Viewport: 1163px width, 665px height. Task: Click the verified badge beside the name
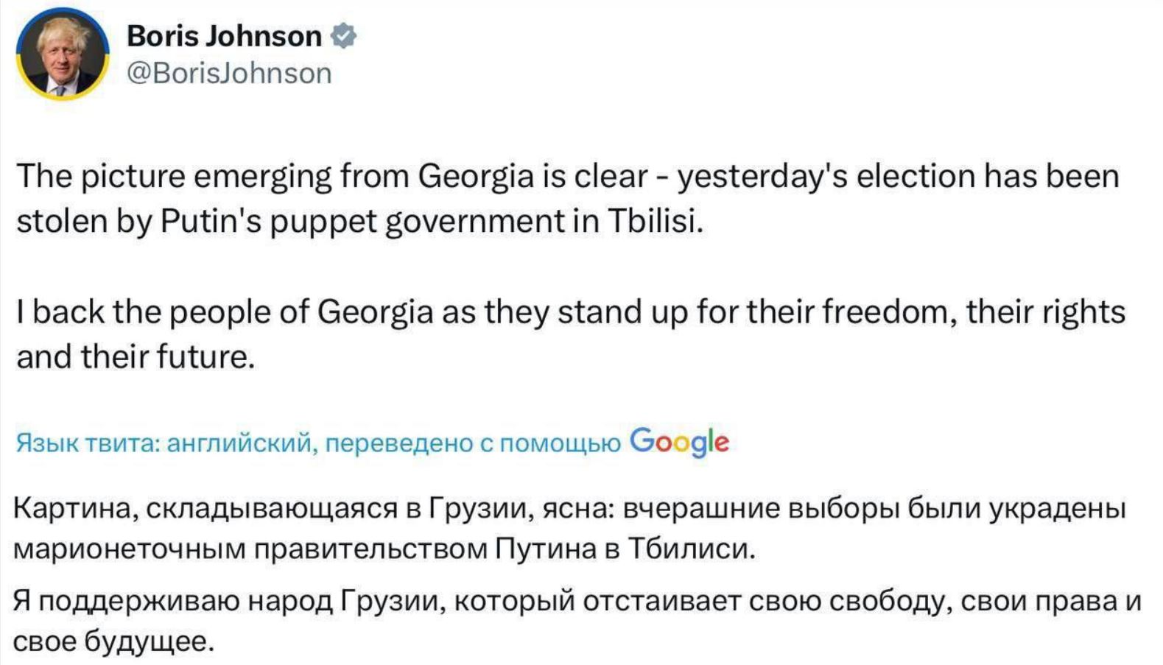[344, 35]
